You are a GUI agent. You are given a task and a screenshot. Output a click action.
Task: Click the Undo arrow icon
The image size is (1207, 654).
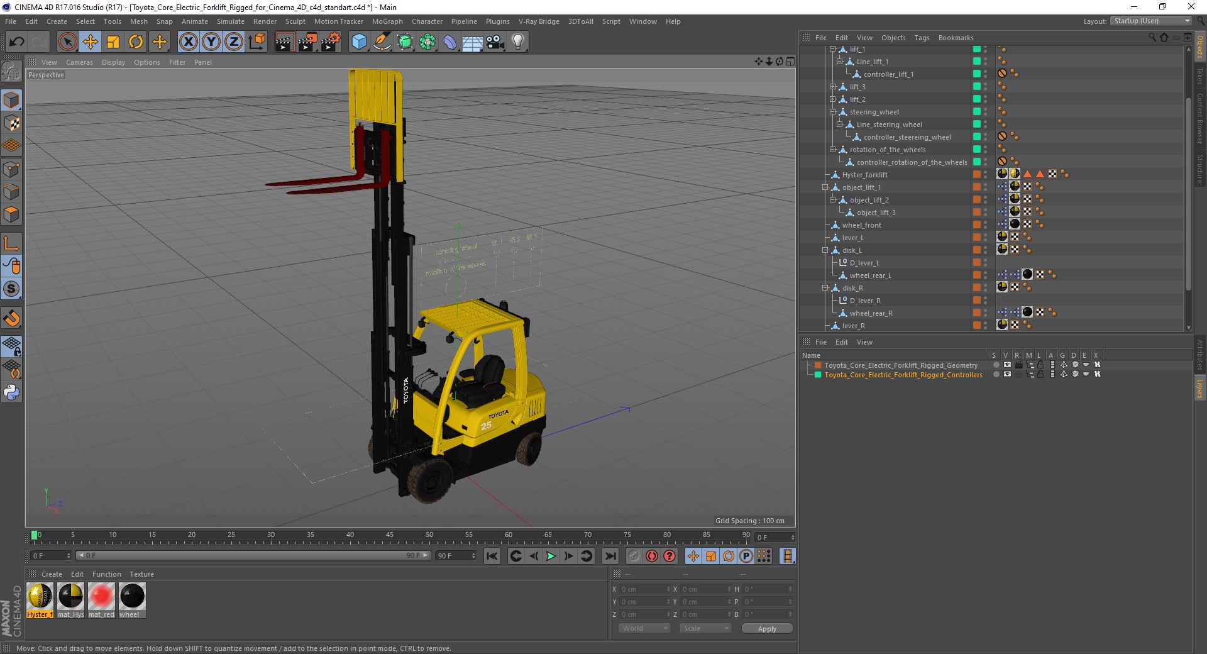click(17, 42)
